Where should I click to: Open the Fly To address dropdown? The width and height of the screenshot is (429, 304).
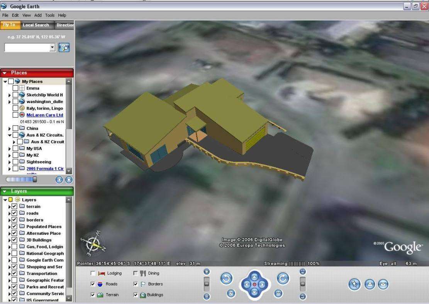(x=53, y=47)
